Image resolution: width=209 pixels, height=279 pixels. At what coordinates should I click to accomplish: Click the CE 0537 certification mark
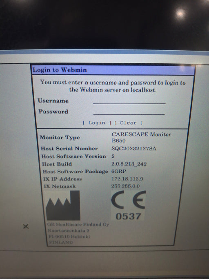pyautogui.click(x=128, y=205)
